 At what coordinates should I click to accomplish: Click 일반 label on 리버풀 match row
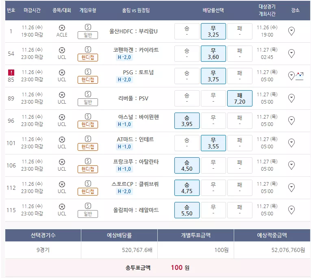point(88,102)
